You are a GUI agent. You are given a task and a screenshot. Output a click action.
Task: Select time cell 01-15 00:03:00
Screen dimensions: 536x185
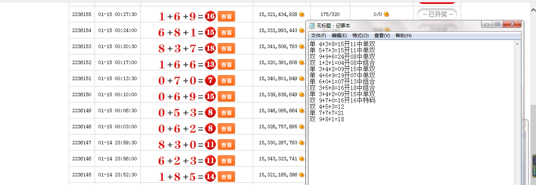117,126
